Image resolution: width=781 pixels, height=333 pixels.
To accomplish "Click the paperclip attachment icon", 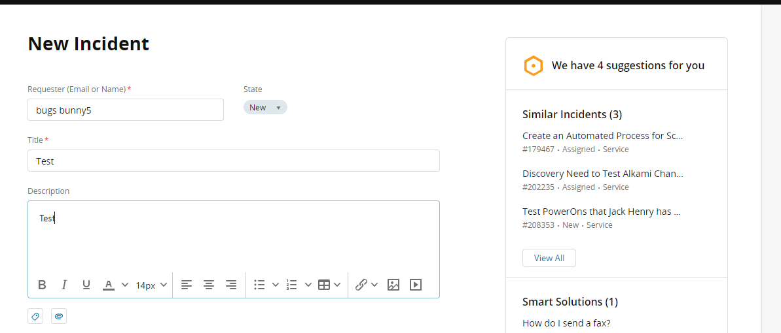I will pyautogui.click(x=59, y=316).
